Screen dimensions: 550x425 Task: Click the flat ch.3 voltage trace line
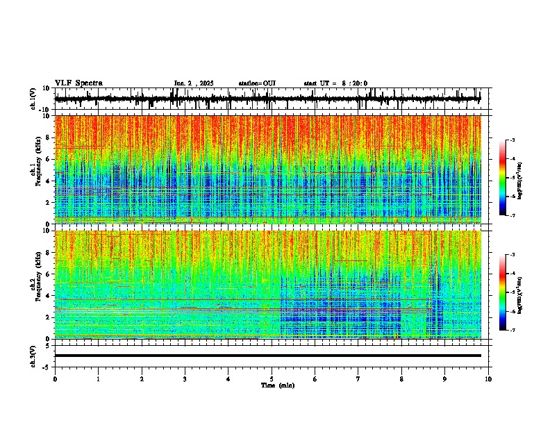pyautogui.click(x=268, y=356)
